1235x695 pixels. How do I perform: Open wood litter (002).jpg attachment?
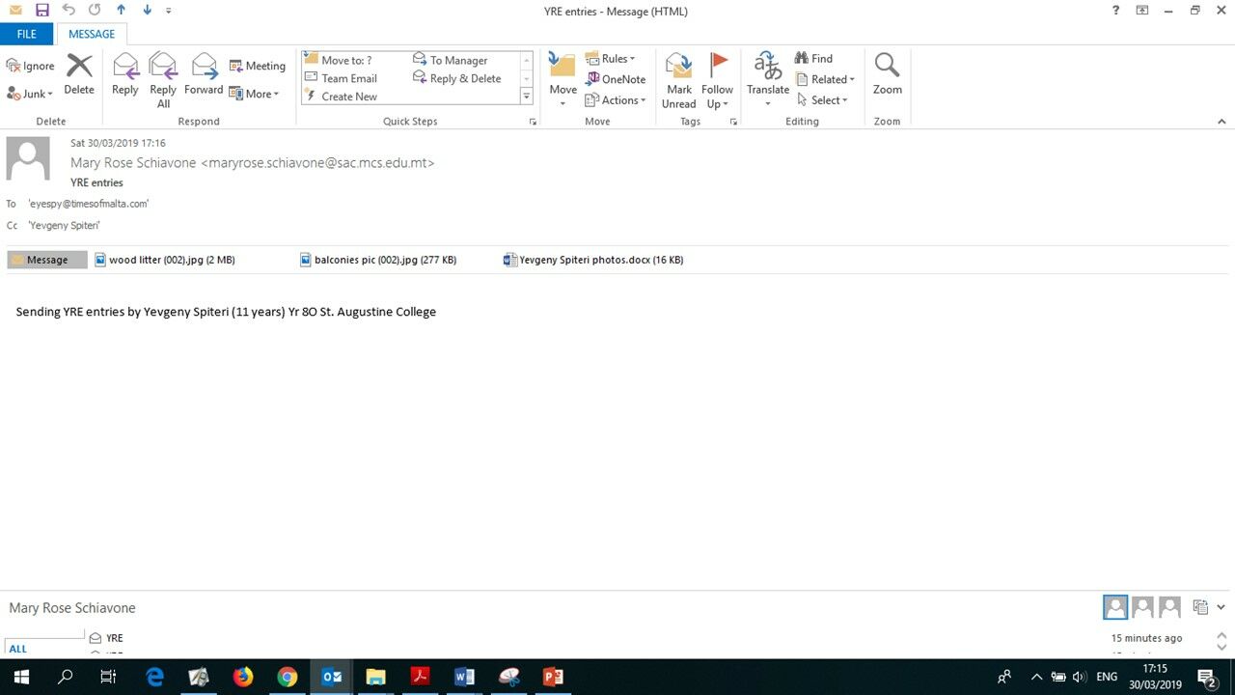(x=165, y=260)
